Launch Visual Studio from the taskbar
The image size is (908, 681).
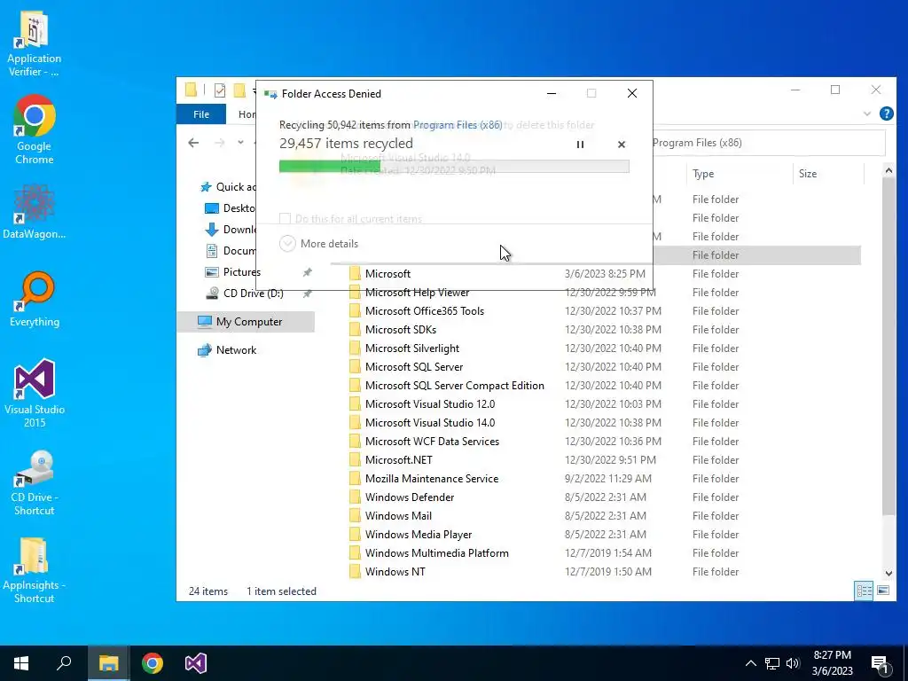196,663
